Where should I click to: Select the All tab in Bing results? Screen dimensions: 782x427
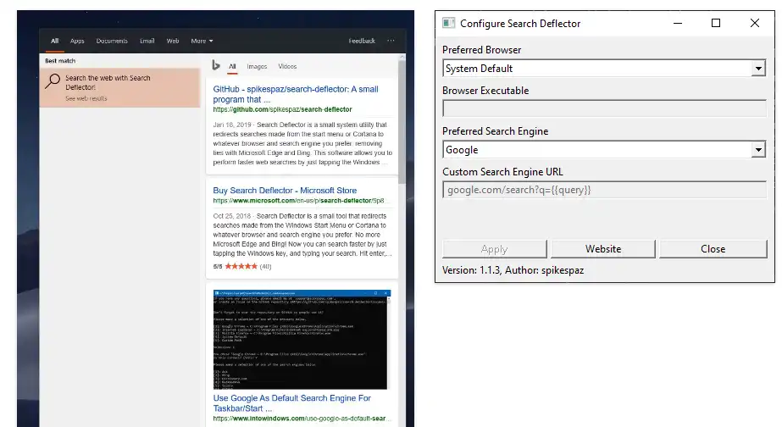[x=232, y=66]
